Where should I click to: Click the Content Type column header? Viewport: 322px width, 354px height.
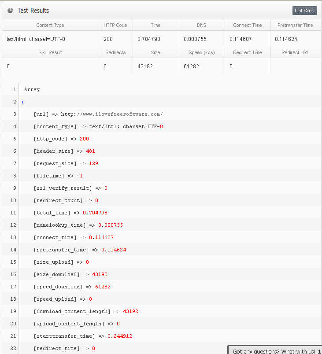point(50,25)
